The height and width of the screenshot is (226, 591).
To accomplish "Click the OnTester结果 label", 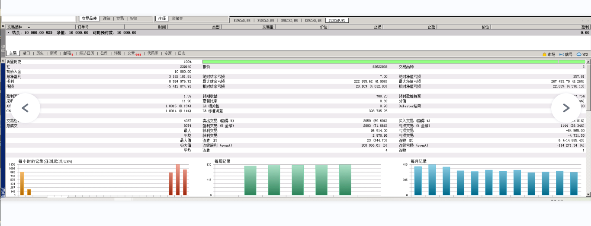I will click(409, 106).
